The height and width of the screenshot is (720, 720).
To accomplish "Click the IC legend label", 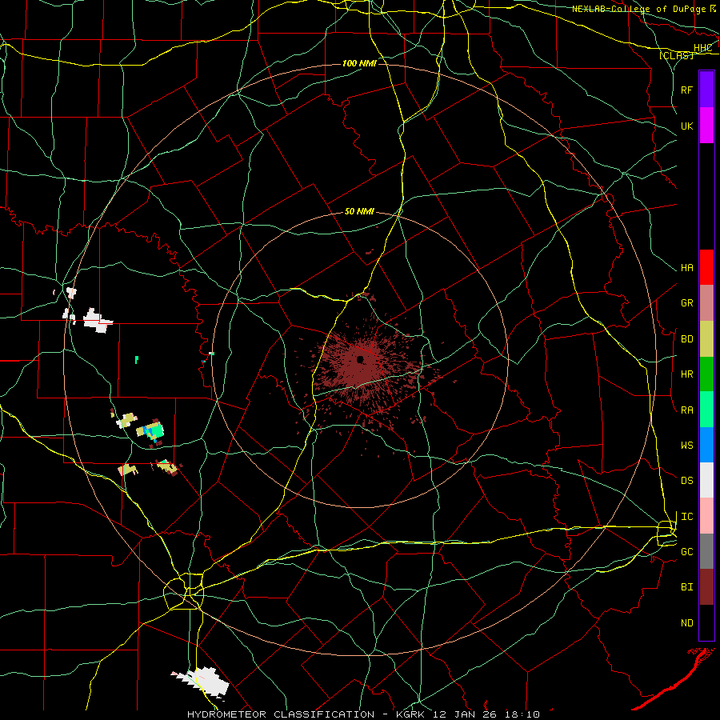I will (x=686, y=517).
